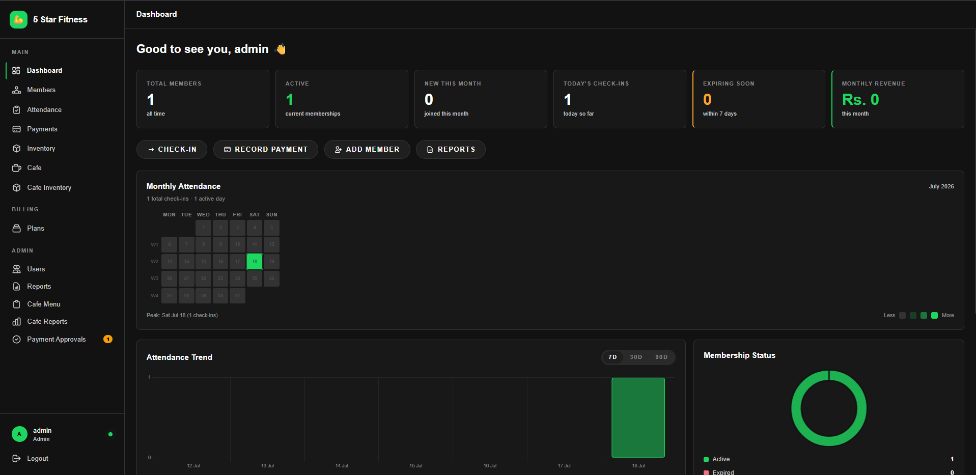Select the July 1 calendar cell
976x475 pixels.
[x=203, y=228]
